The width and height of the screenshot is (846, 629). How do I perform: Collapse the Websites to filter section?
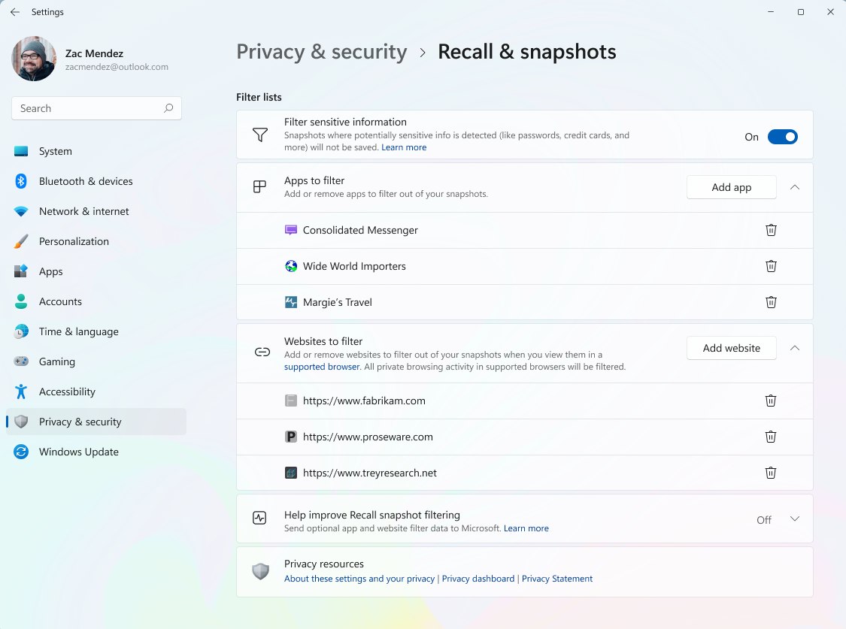(795, 348)
